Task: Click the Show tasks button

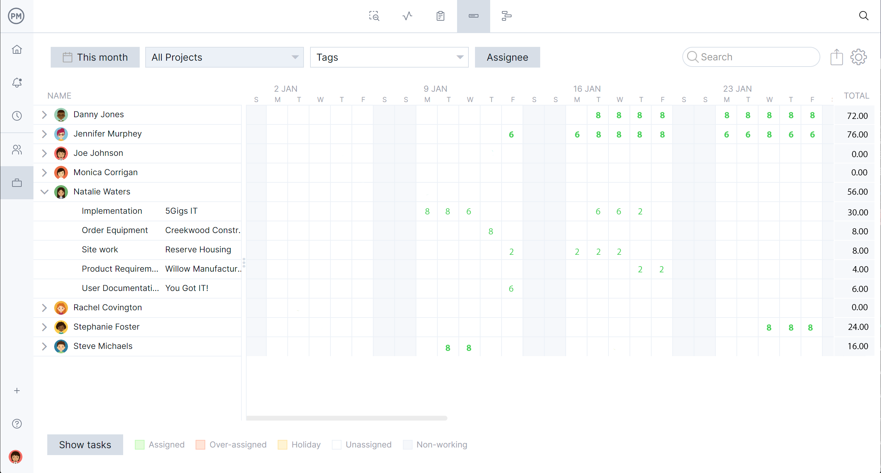Action: [85, 444]
